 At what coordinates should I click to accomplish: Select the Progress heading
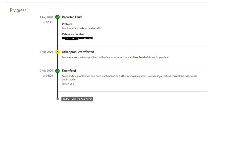[18, 10]
